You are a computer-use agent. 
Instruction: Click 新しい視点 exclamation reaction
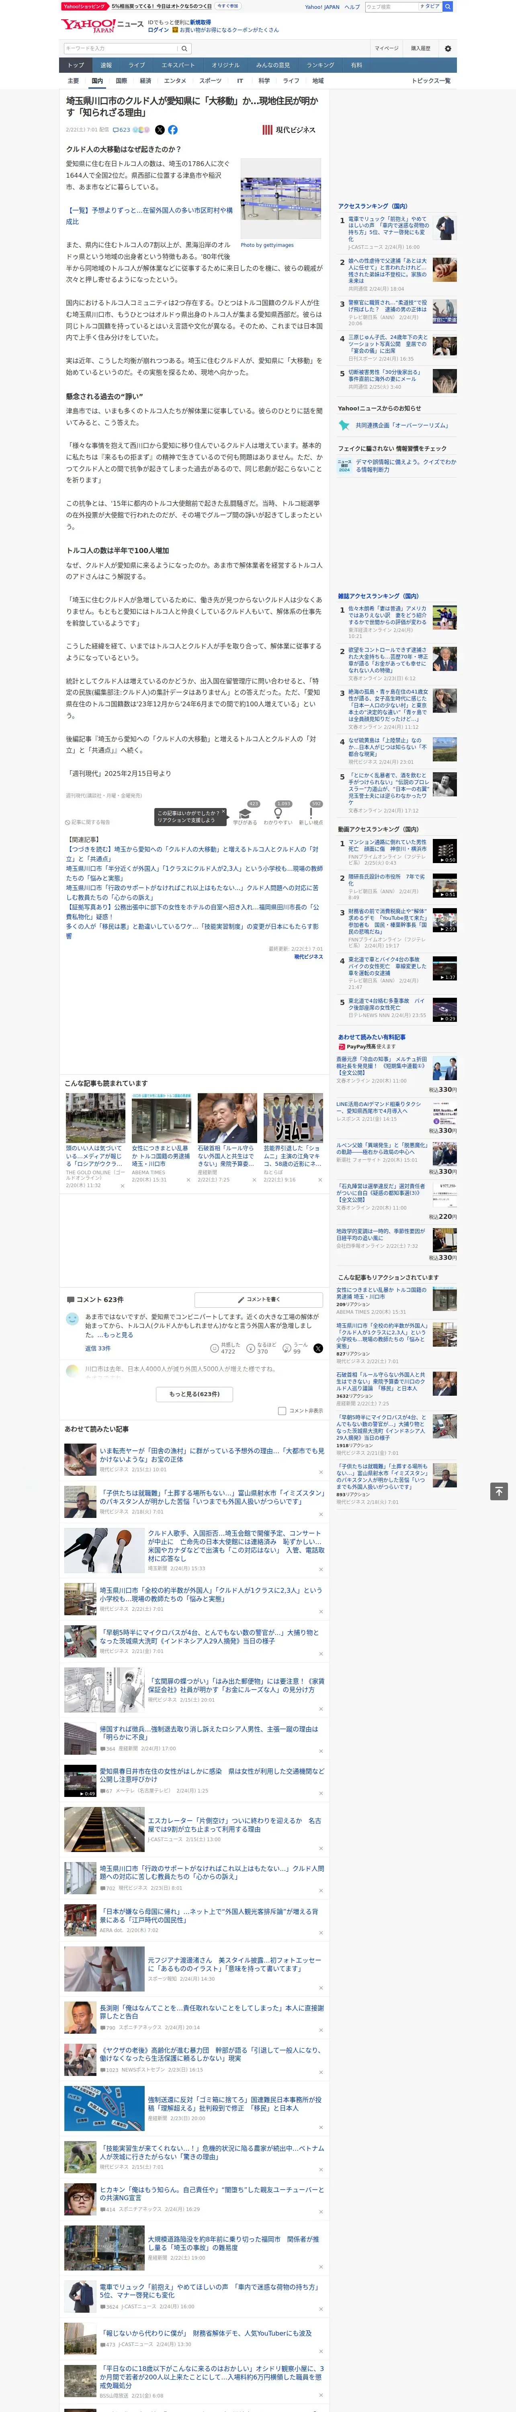(x=311, y=814)
